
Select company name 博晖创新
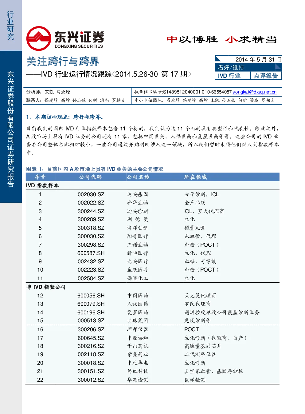point(138,228)
